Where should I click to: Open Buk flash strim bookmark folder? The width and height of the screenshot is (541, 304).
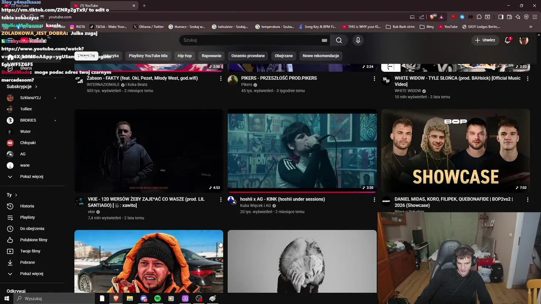coord(400,27)
